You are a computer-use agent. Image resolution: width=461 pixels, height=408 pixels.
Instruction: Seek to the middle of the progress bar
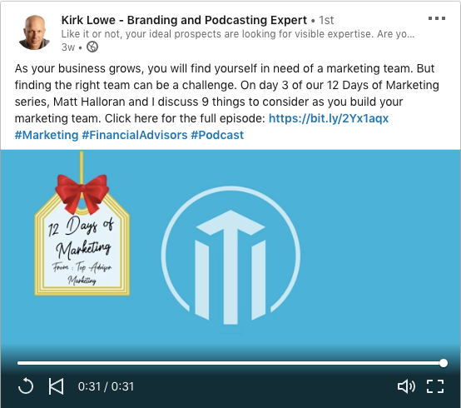(x=230, y=363)
